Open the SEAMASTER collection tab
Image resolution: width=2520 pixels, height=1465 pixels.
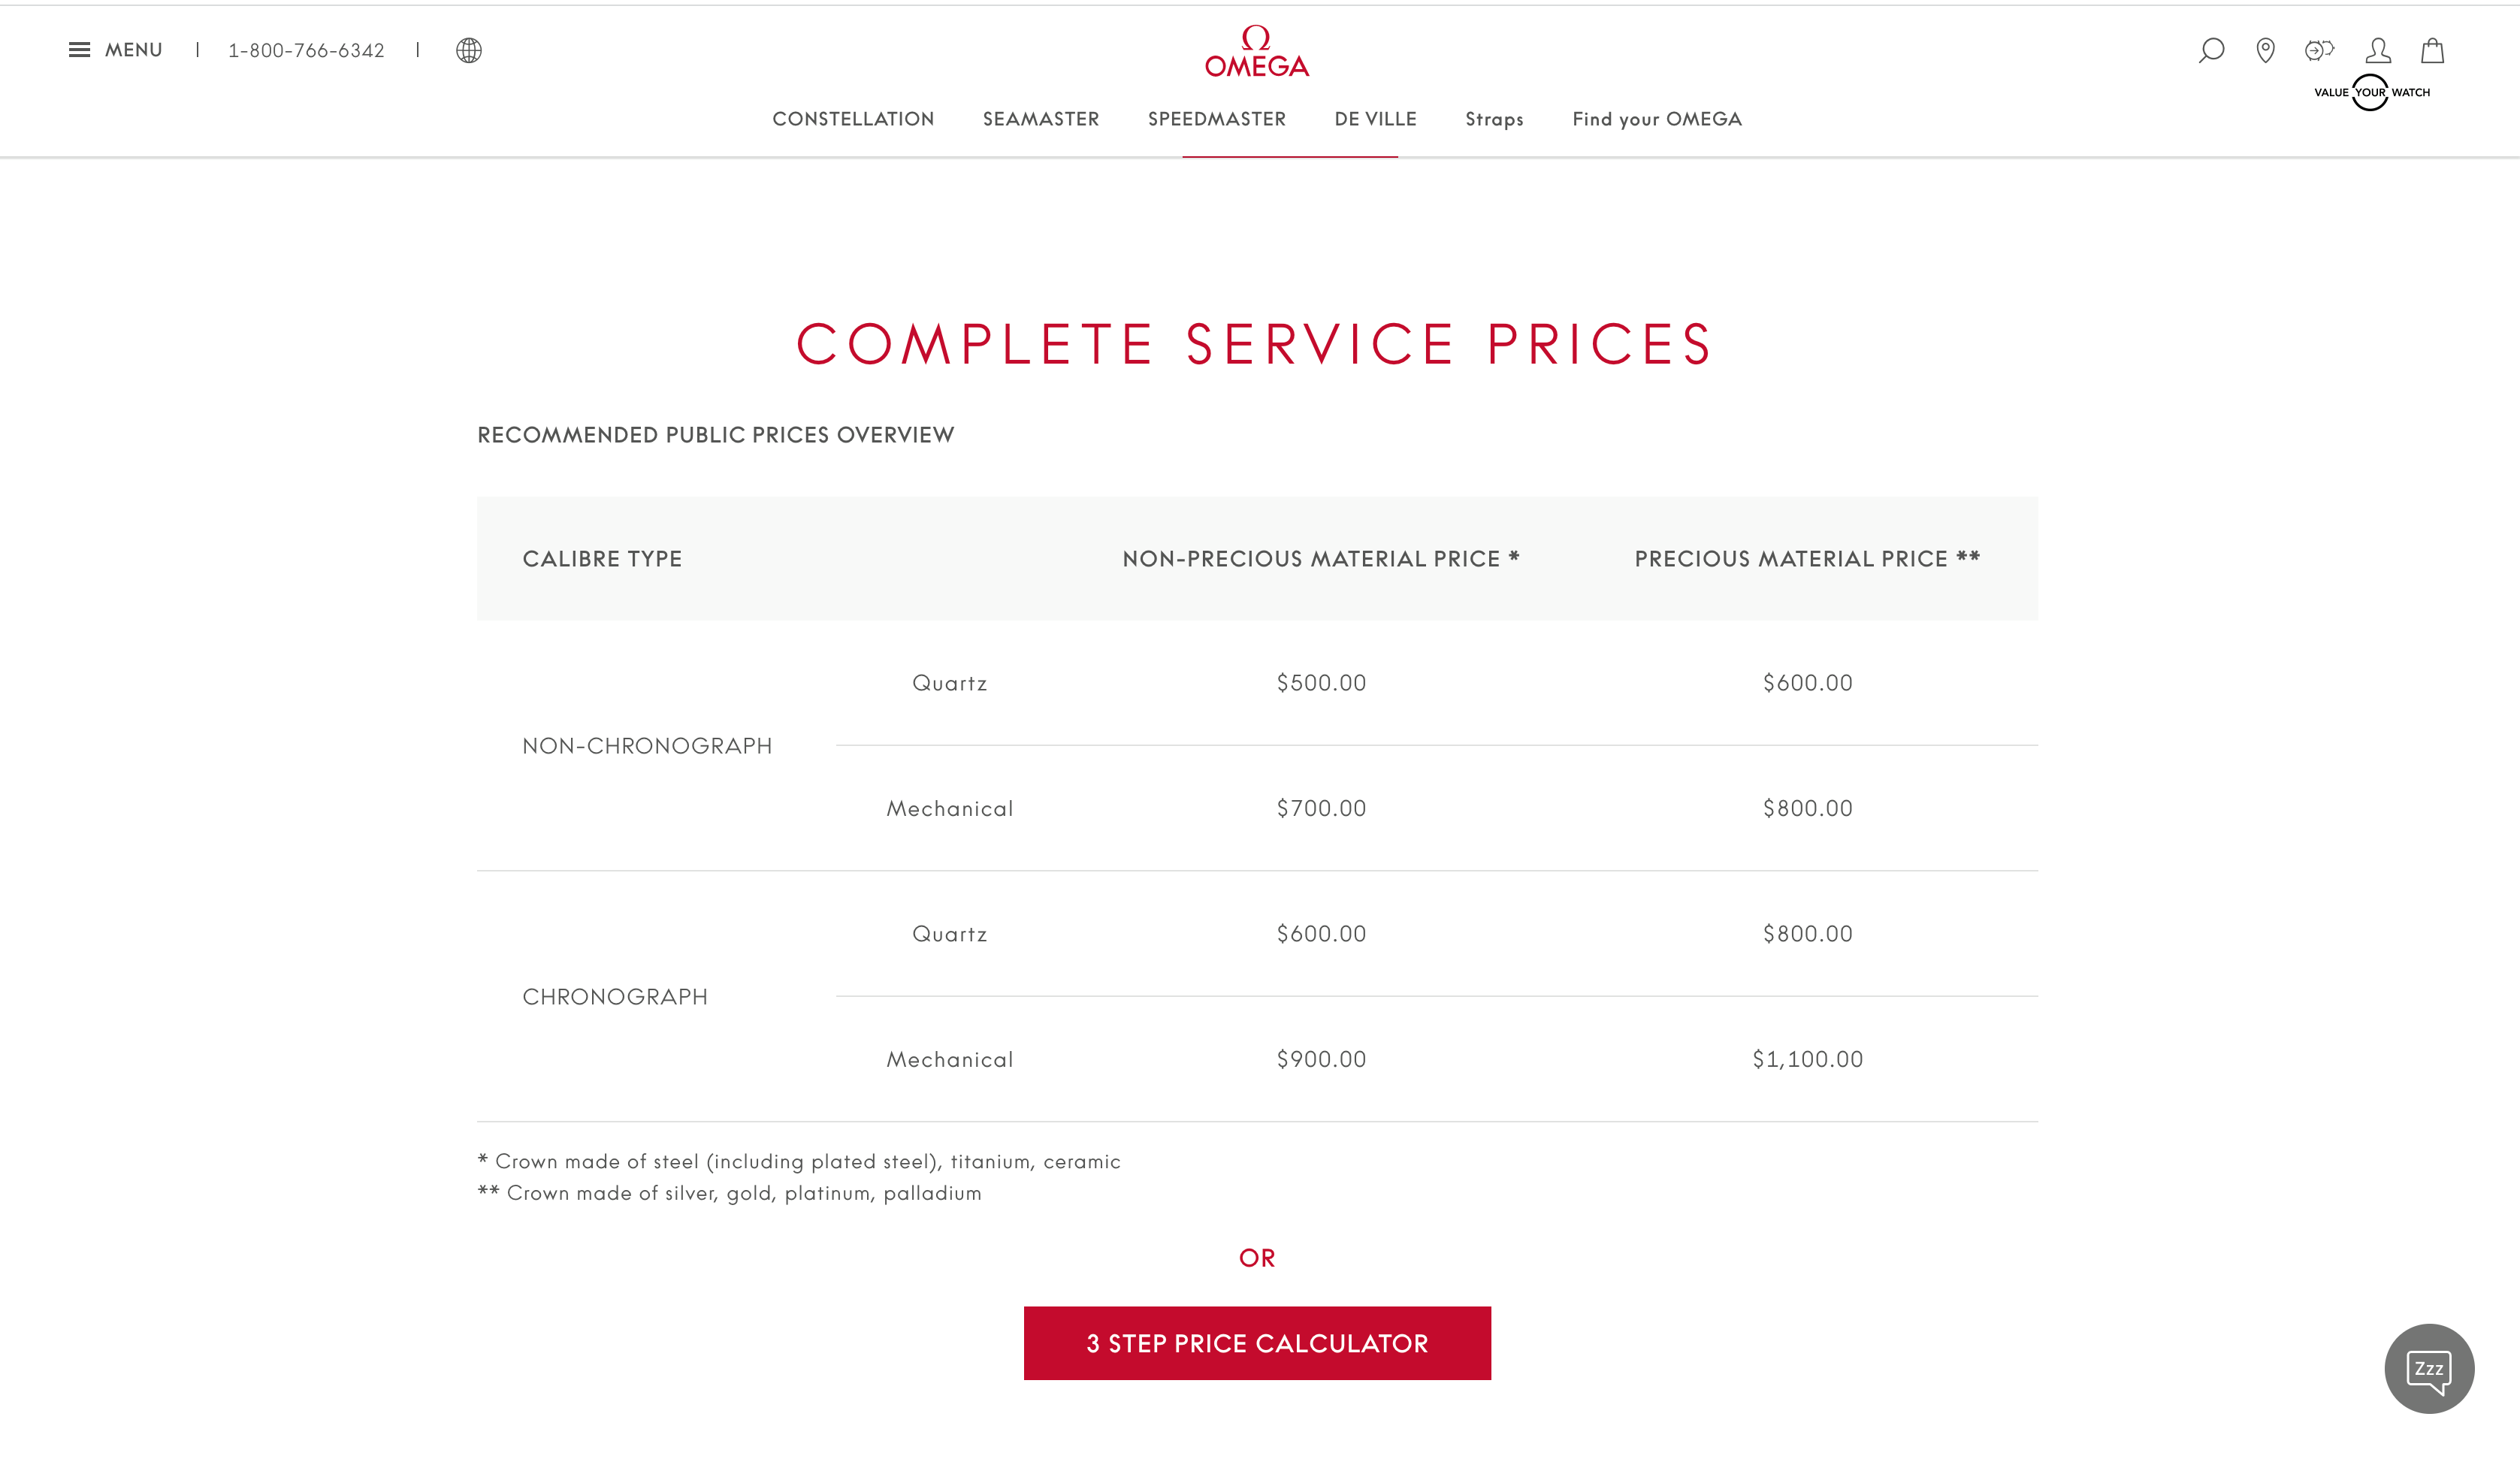1041,119
